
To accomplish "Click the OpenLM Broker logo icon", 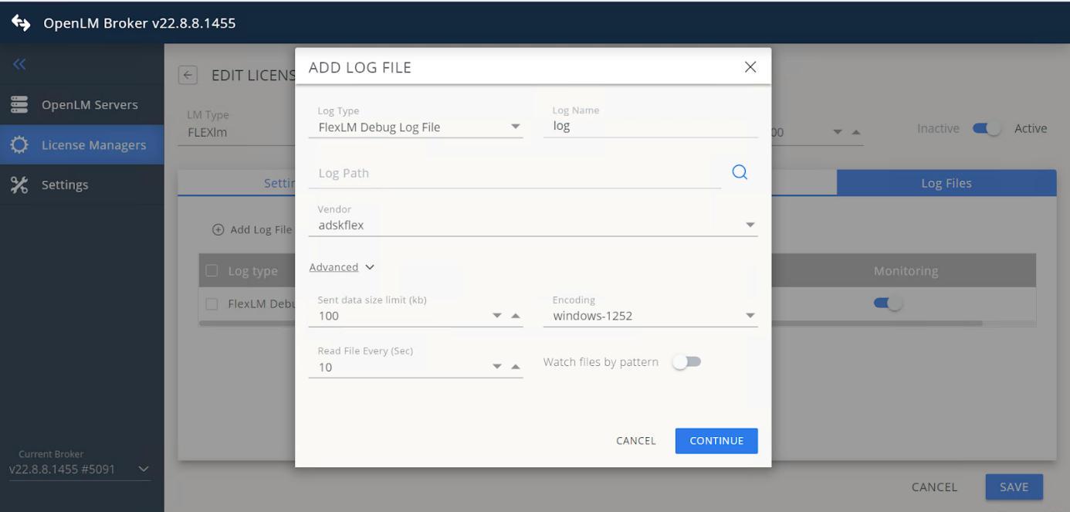I will pos(21,23).
